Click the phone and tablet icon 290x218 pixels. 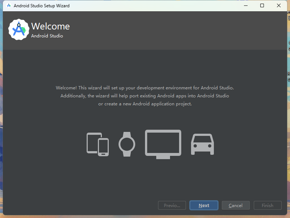tap(98, 144)
